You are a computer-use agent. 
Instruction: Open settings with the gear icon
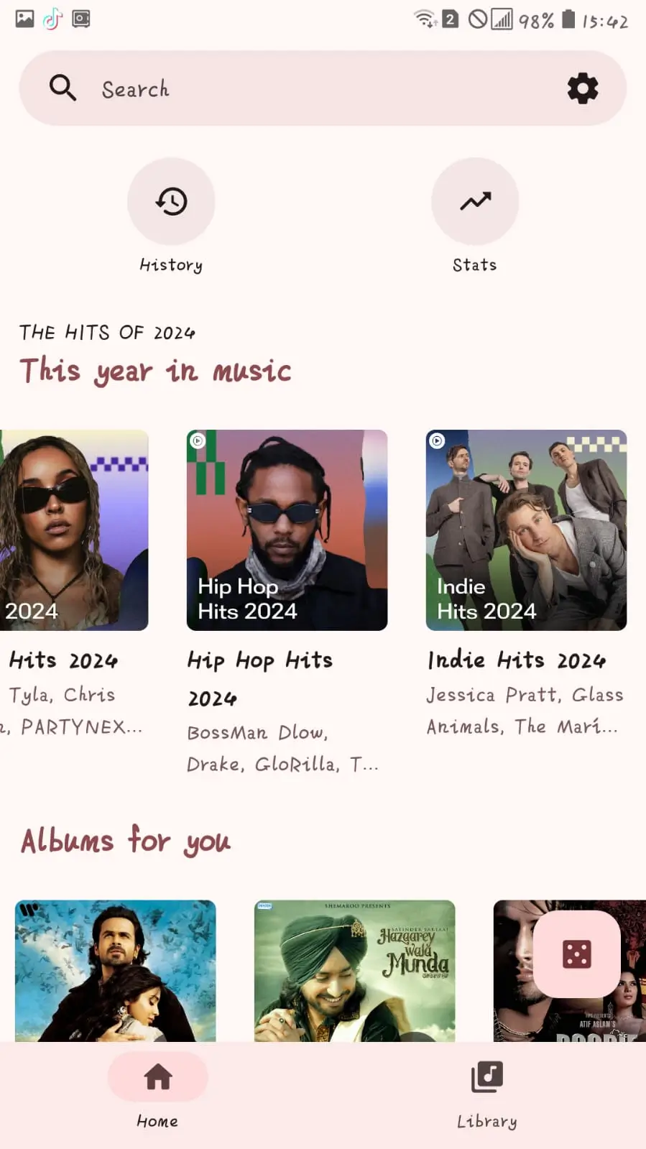pos(582,88)
